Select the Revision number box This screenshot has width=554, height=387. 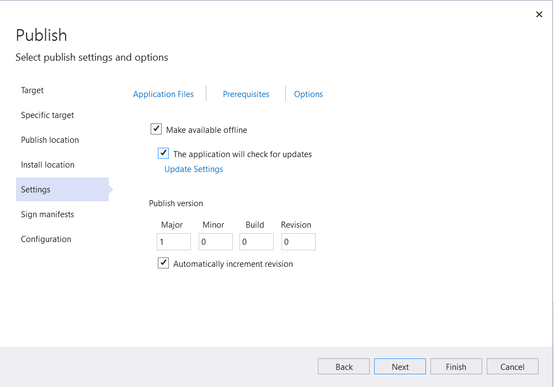pos(298,241)
